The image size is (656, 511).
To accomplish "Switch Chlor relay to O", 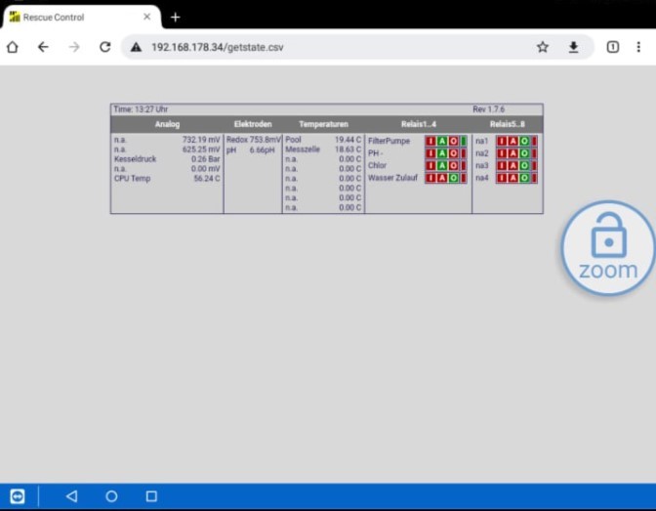I will point(453,165).
